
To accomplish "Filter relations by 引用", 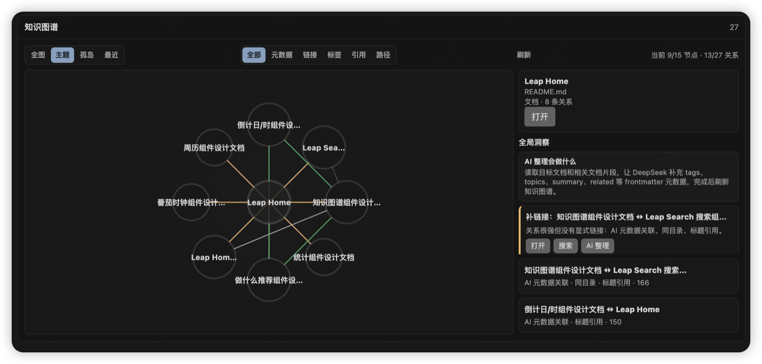I will click(x=359, y=55).
